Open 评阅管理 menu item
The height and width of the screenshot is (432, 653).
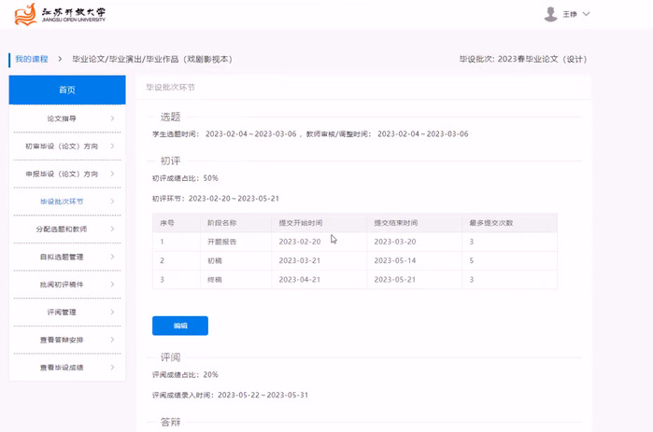[62, 312]
